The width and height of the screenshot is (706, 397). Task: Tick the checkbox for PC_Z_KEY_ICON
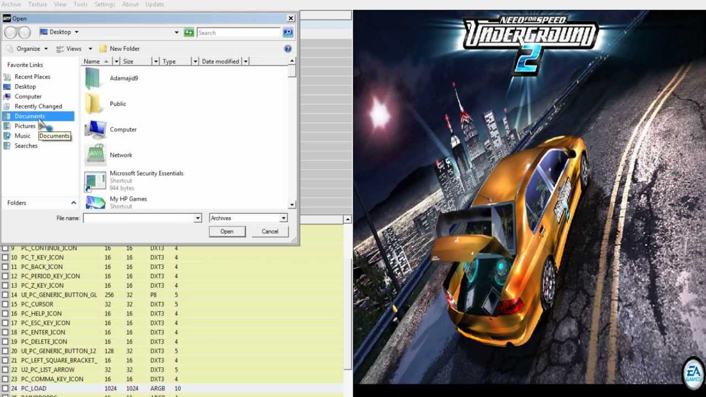[x=5, y=286]
